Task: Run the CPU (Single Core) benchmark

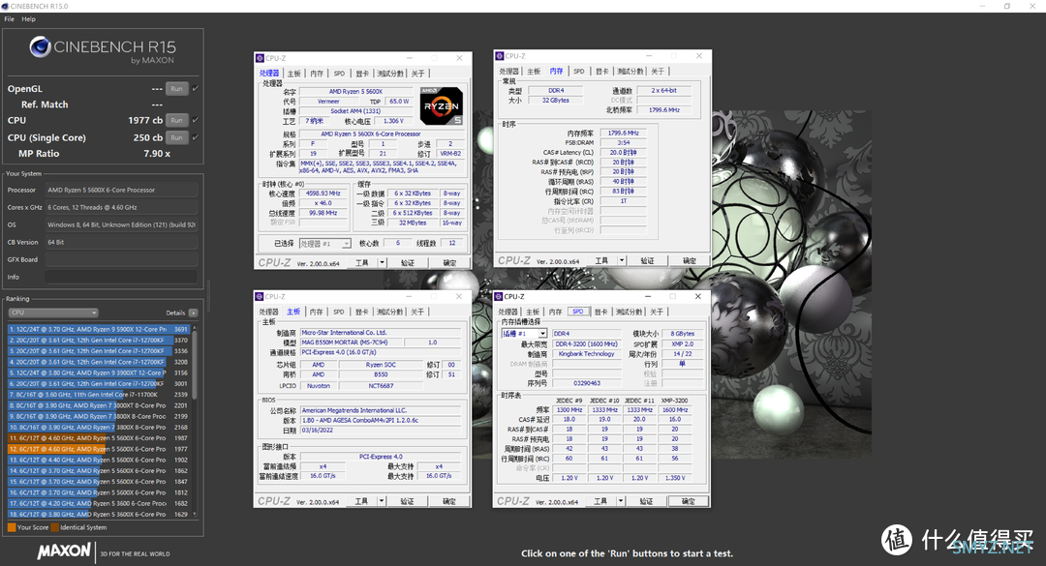Action: point(177,137)
